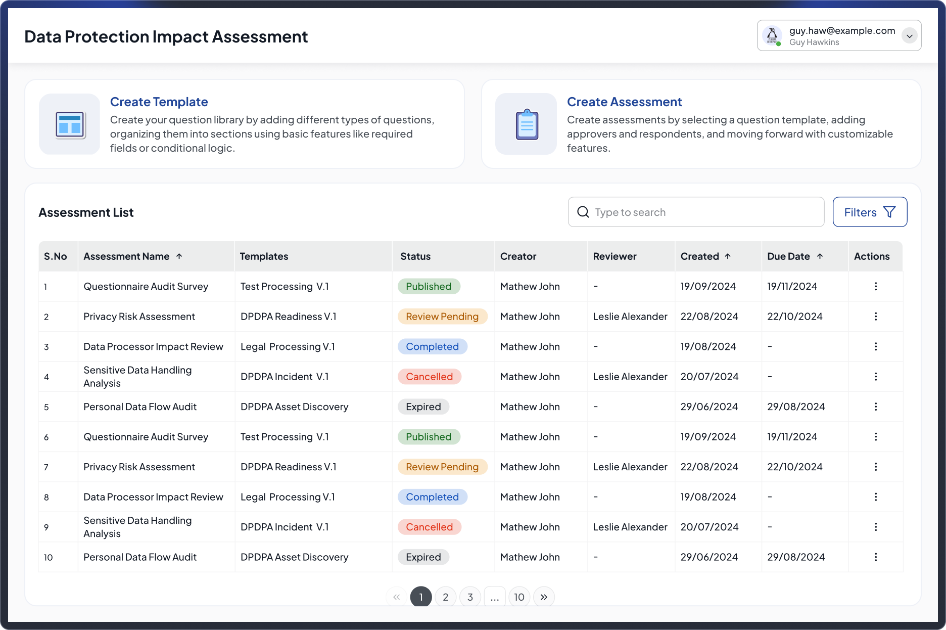Expand the user account dropdown chevron

click(909, 36)
